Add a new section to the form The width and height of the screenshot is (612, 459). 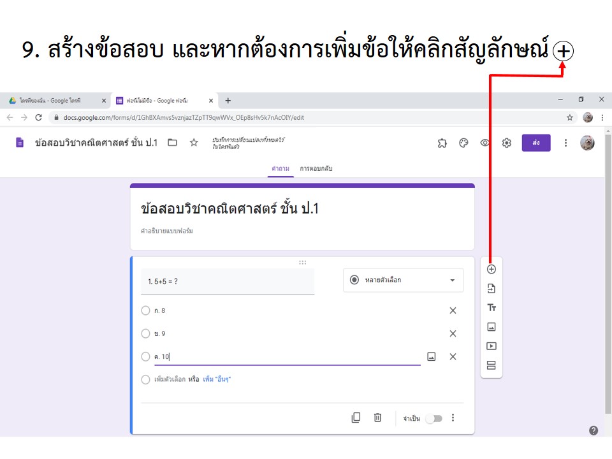pyautogui.click(x=491, y=365)
